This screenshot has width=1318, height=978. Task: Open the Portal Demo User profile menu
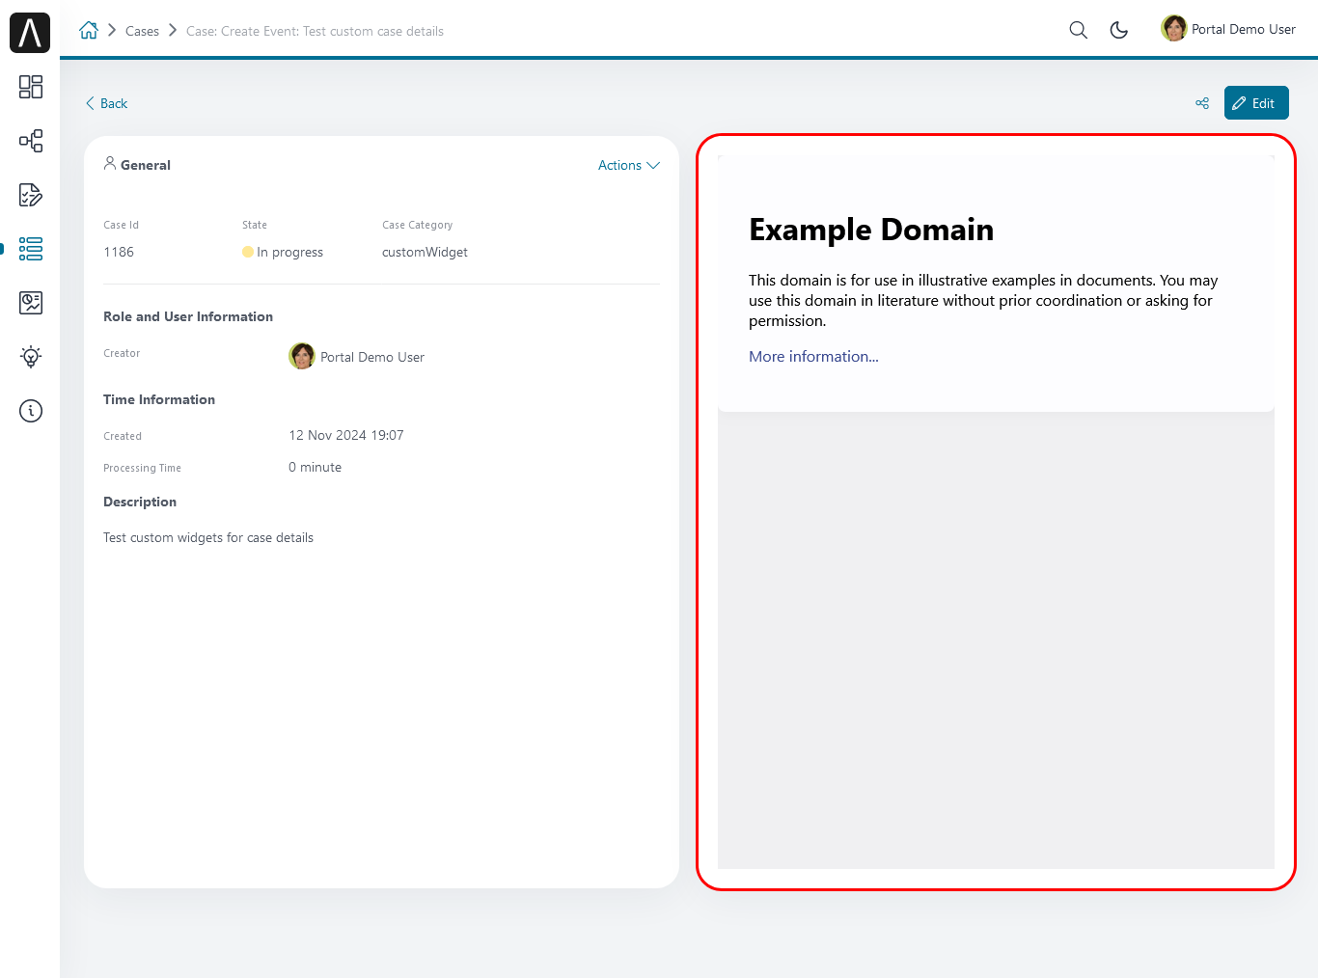pyautogui.click(x=1228, y=29)
